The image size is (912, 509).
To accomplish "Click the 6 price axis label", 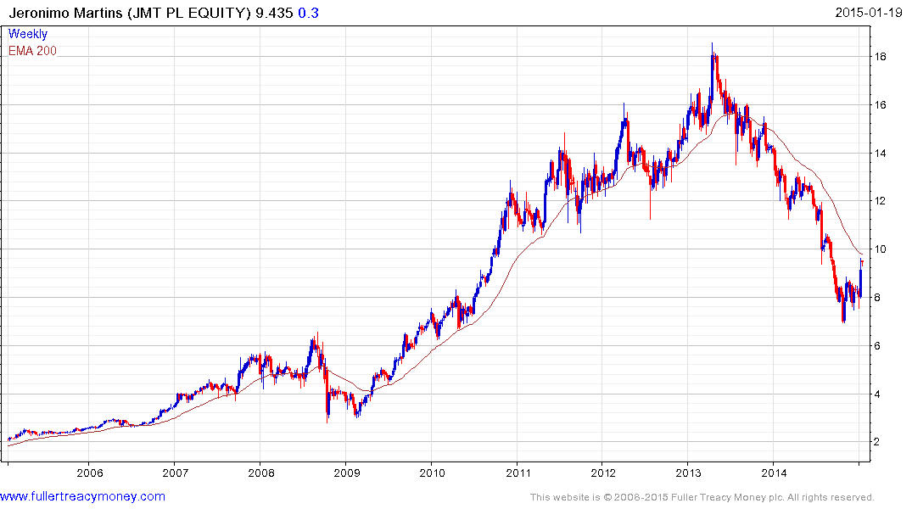I will click(x=878, y=345).
